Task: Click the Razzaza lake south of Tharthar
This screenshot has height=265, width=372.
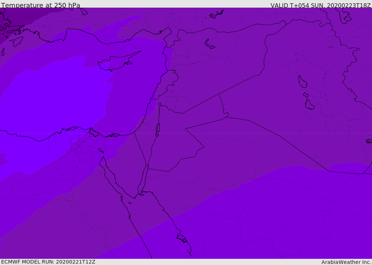Action: (x=309, y=105)
